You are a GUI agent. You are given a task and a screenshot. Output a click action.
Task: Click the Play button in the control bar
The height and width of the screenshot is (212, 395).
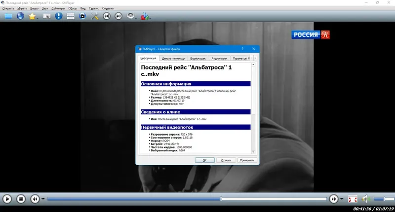7,199
